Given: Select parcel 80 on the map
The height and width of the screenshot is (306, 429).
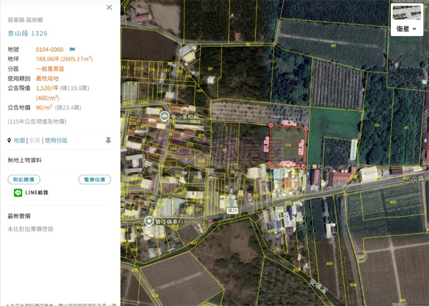Looking at the screenshot, I should (x=333, y=45).
